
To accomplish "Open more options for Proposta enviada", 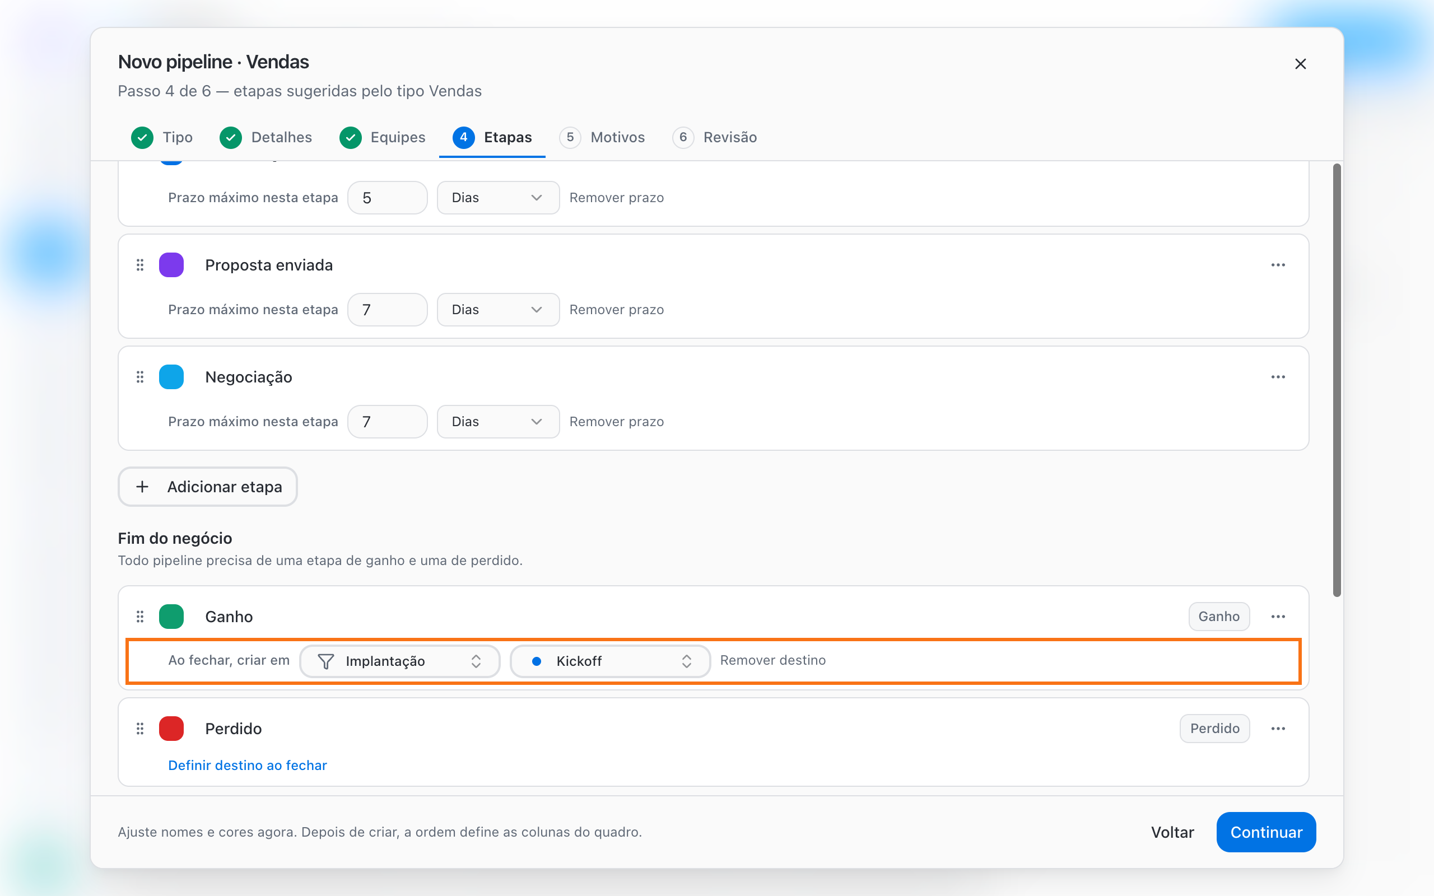I will point(1278,265).
